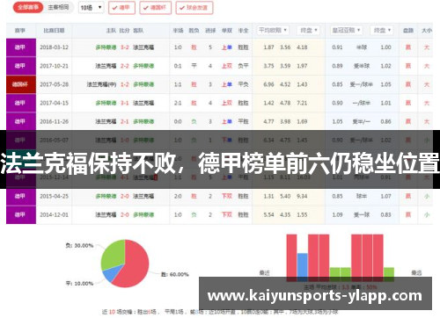Open the 2-0 score in the 2015-04-25 row
The image size is (440, 318).
(x=125, y=196)
